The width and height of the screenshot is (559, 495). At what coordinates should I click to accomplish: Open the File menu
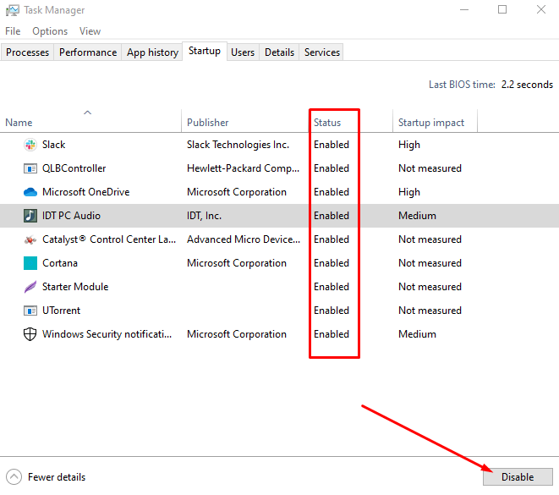tap(13, 31)
